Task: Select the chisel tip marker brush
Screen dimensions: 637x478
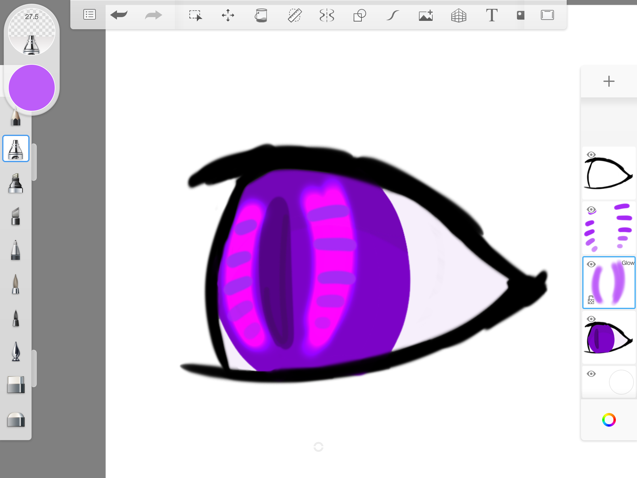Action: pyautogui.click(x=16, y=216)
